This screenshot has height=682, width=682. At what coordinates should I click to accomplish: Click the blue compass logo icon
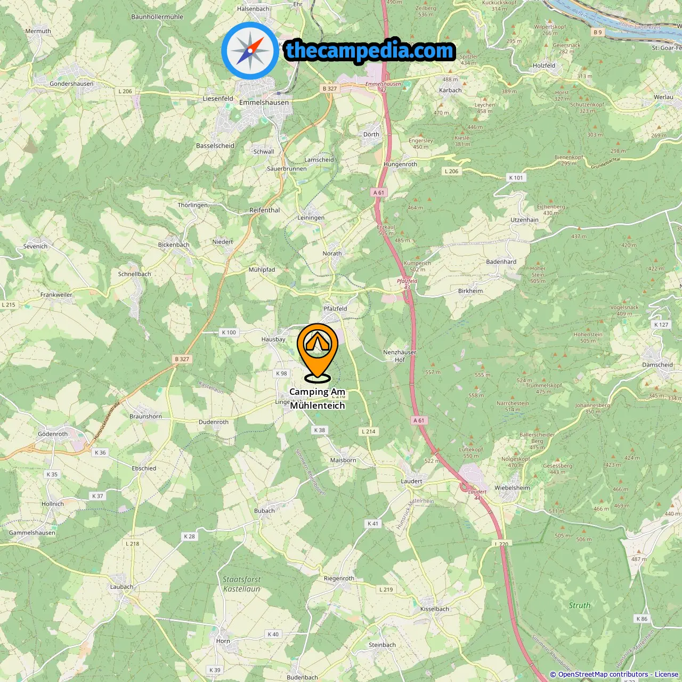250,51
